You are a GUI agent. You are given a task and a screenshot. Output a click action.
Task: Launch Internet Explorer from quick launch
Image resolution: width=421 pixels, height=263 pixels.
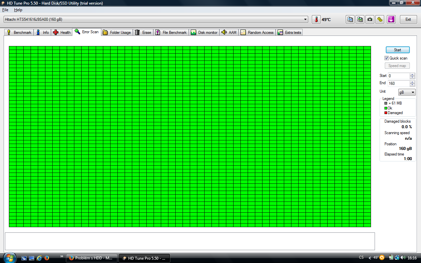[39, 258]
